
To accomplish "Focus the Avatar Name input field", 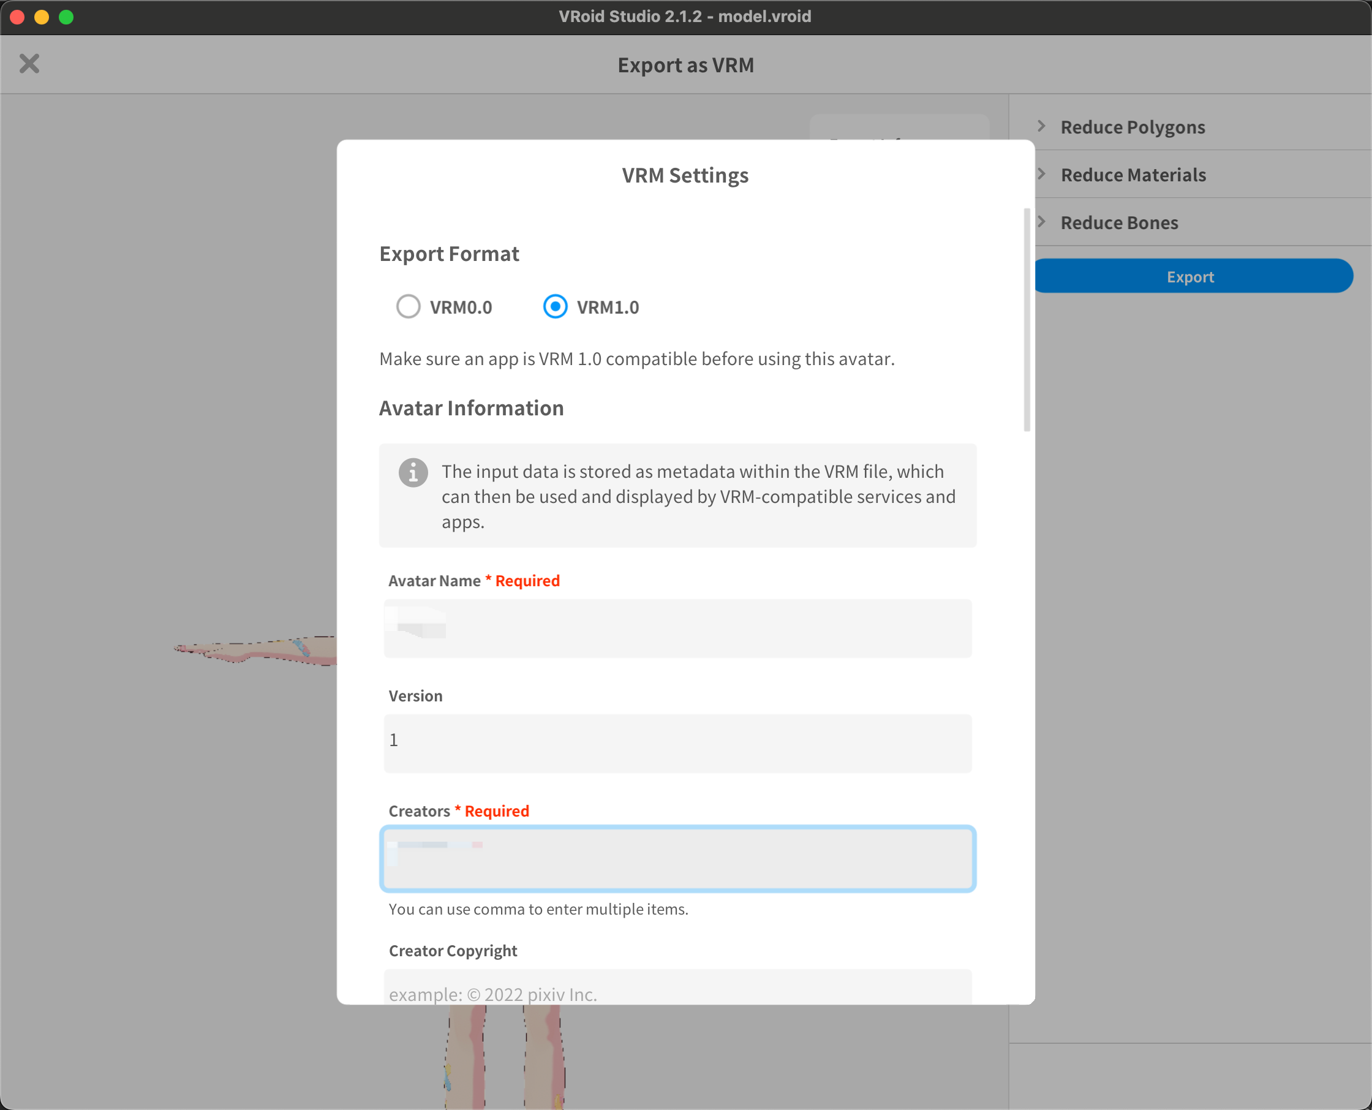I will (x=677, y=629).
